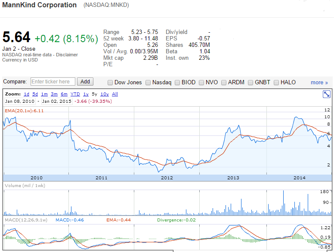The width and height of the screenshot is (334, 252).
Task: Click the EPS value -0.57
Action: 204,39
